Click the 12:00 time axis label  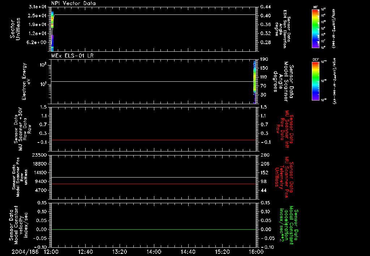[51, 252]
